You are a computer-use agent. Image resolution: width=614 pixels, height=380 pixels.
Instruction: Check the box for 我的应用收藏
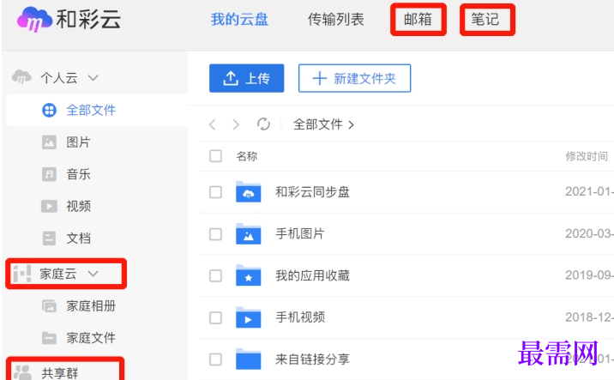coord(215,276)
